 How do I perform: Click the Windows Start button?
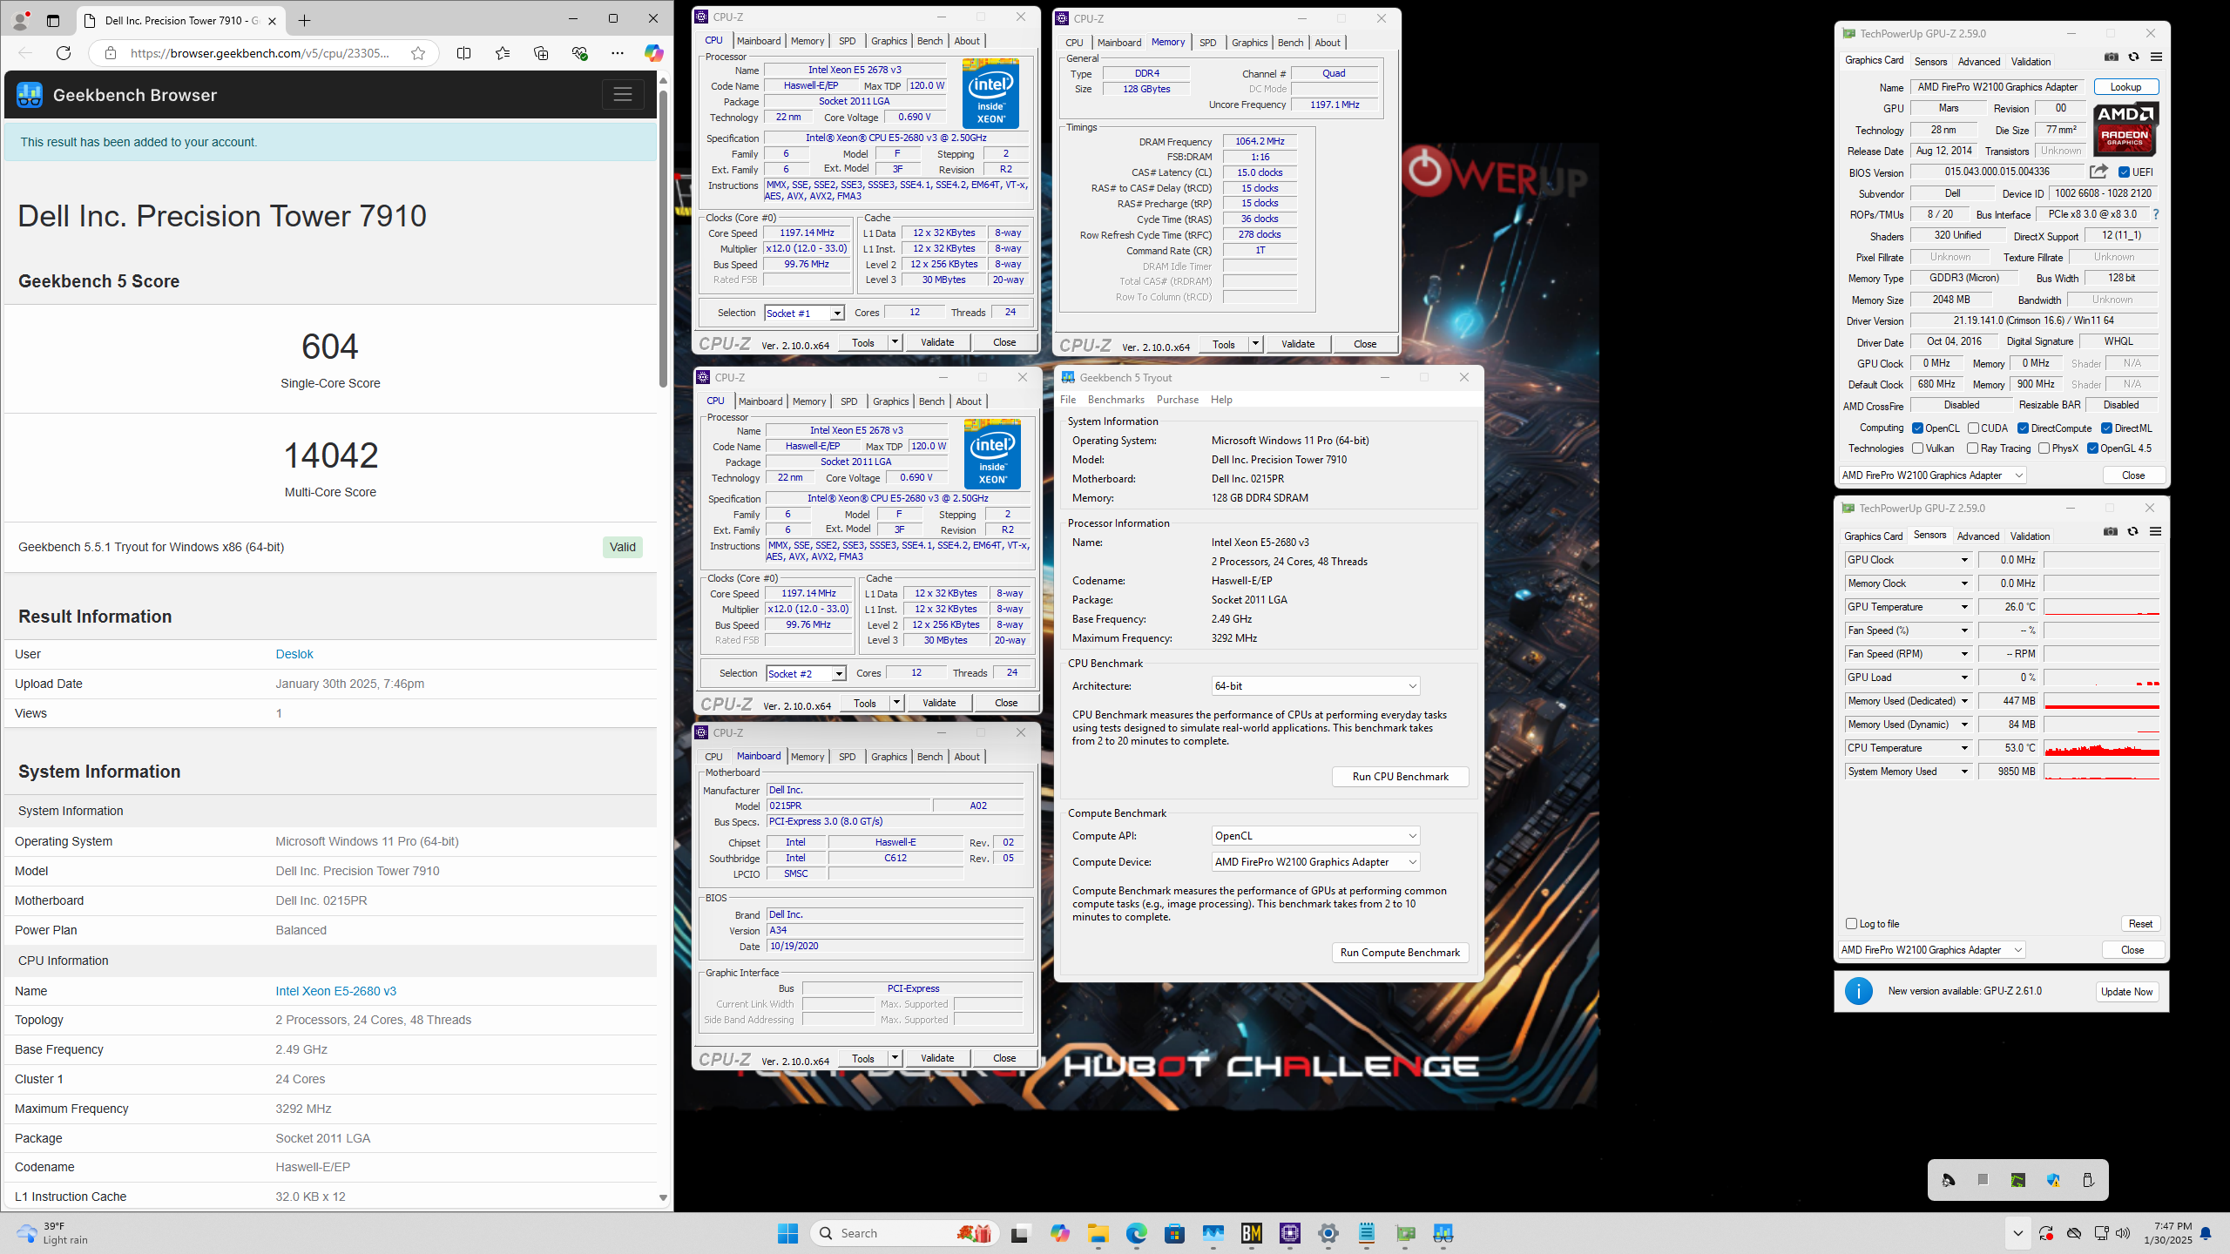click(787, 1233)
